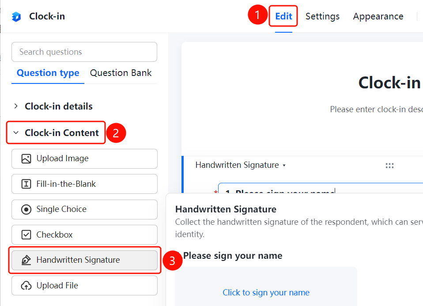This screenshot has height=306, width=423.
Task: Select the Question type tab
Action: pyautogui.click(x=48, y=73)
